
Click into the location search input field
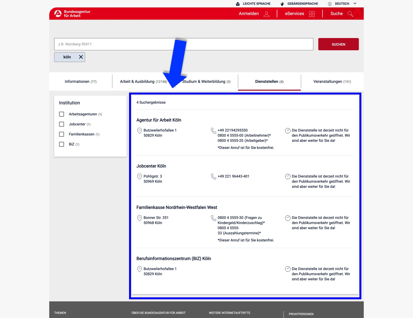(184, 44)
